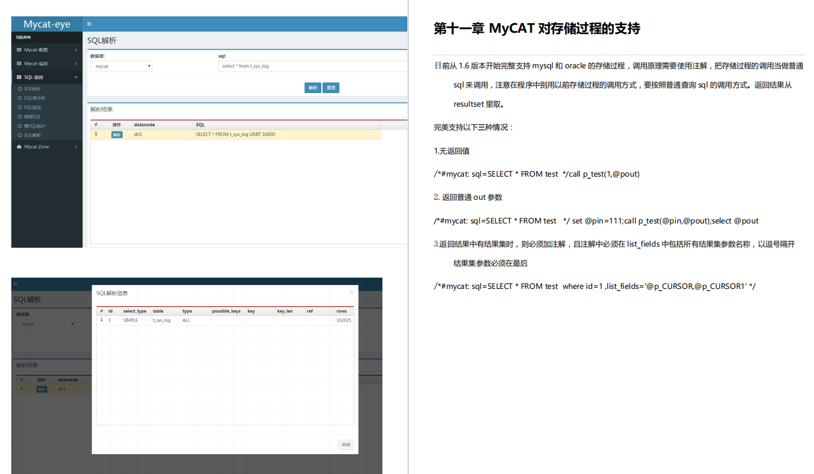Click the grid icon next to Mycat-配置
This screenshot has height=474, width=814.
tap(19, 50)
